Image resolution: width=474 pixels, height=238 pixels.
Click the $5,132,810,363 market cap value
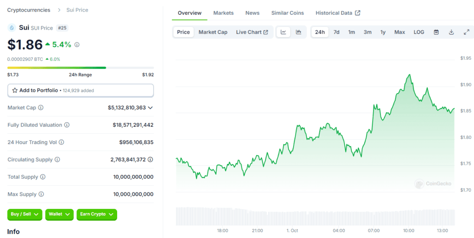[127, 107]
